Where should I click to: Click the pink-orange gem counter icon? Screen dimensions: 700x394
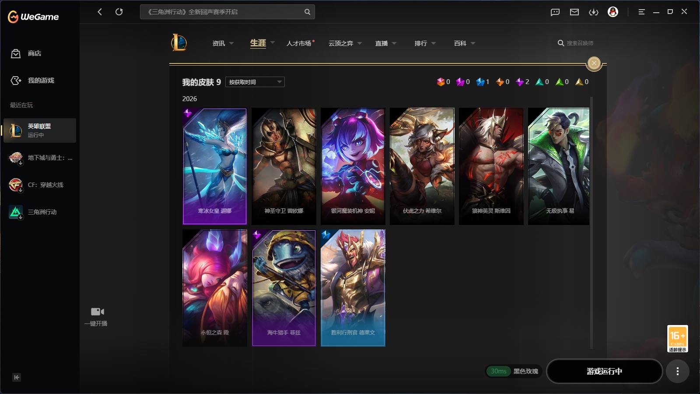click(x=441, y=82)
